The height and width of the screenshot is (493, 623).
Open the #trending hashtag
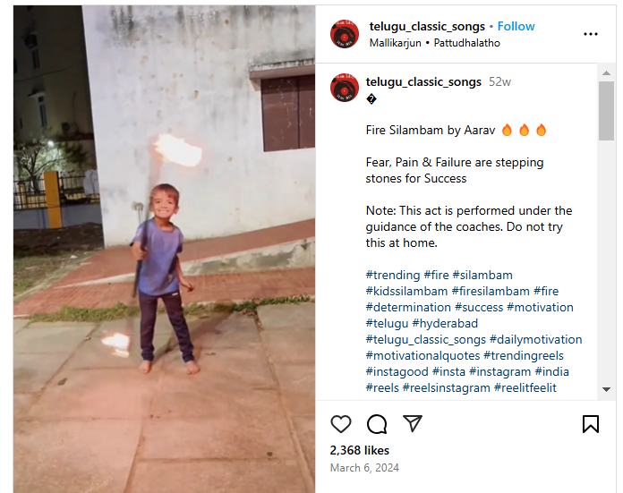[x=393, y=275]
